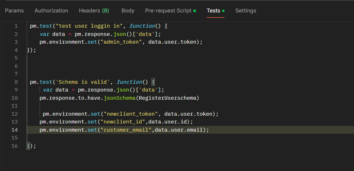Open the Headers (8) tab
Screen dimensions: 354x171
(94, 11)
